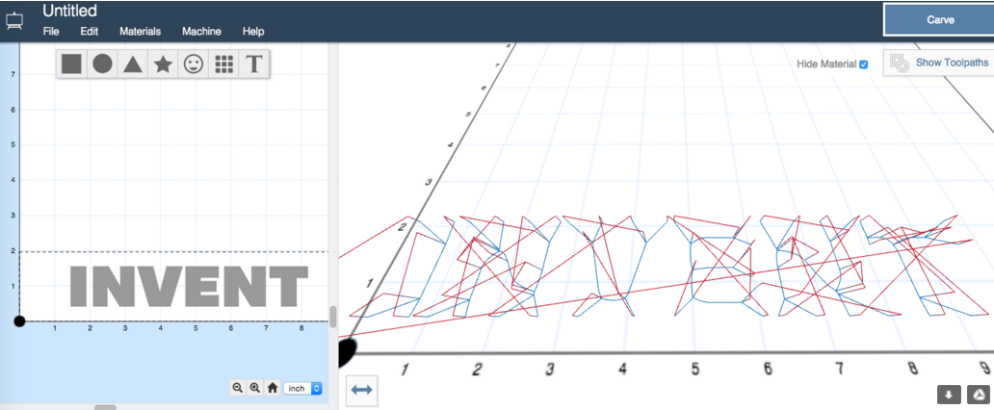Viewport: 994px width, 410px height.
Task: Click the double-arrow pane resize button
Action: point(362,389)
